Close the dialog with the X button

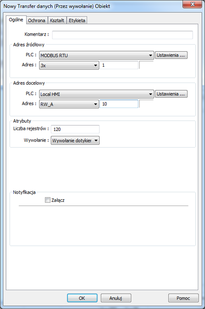point(192,4)
